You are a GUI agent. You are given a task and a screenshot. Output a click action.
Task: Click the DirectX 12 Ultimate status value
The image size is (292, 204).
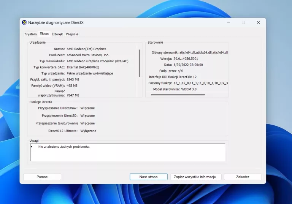coord(88,131)
